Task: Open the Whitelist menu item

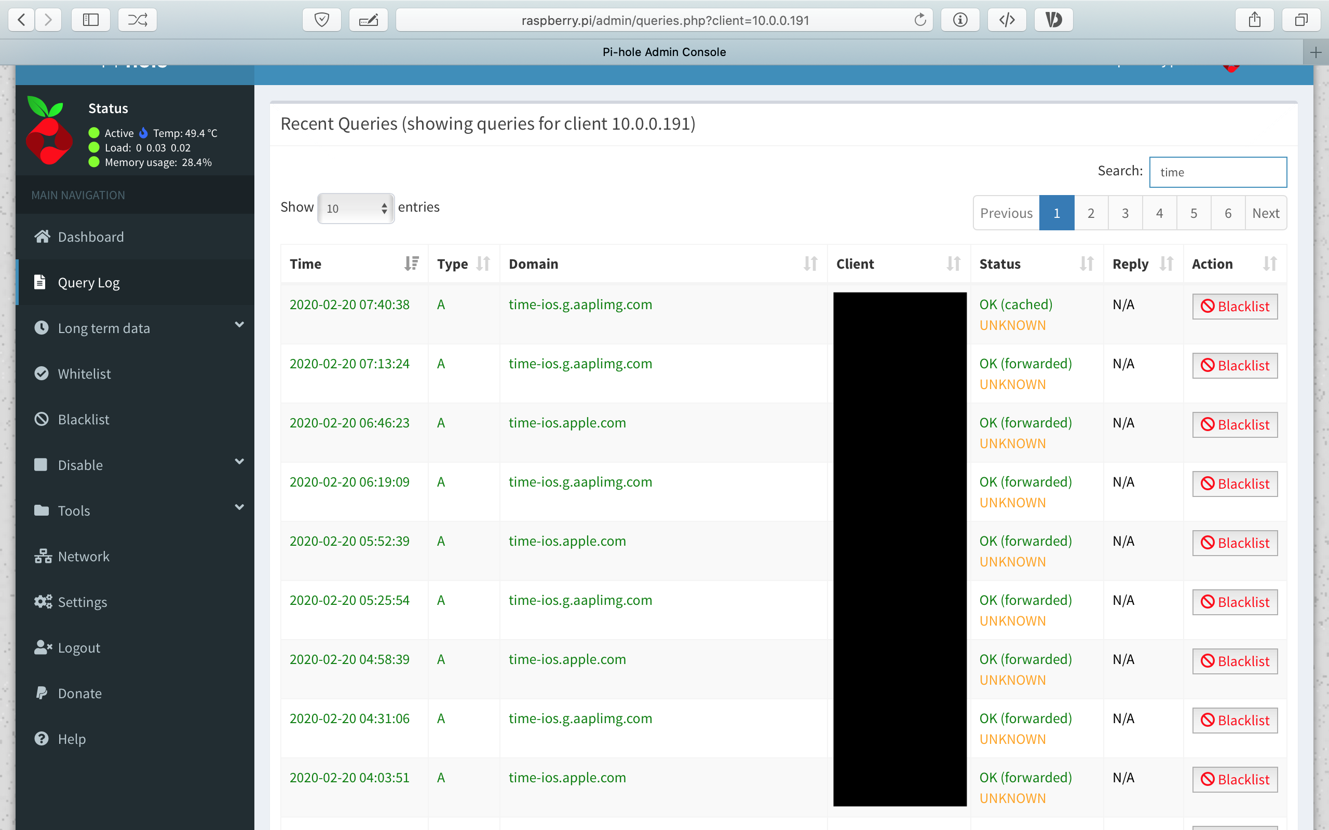Action: pyautogui.click(x=84, y=374)
